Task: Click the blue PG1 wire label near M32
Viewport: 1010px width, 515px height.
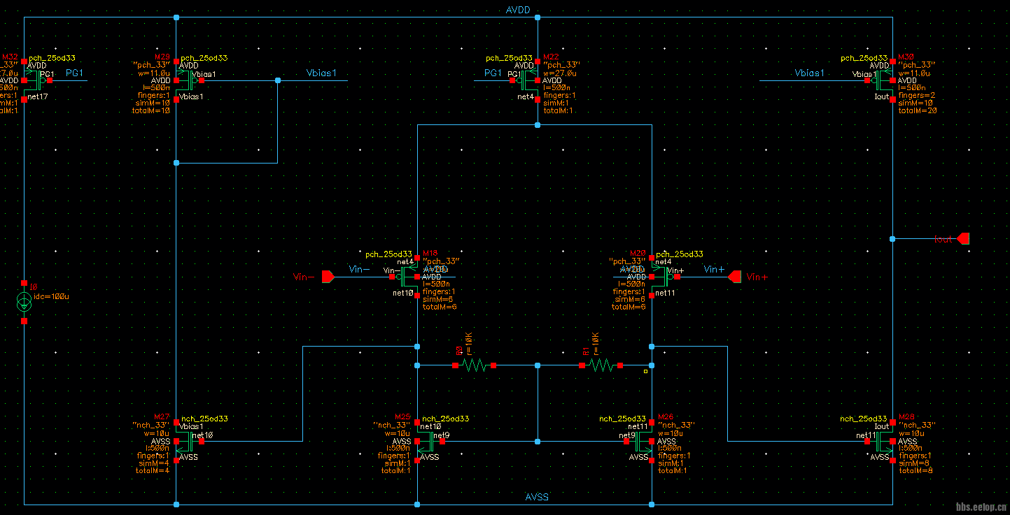Action: pos(74,73)
